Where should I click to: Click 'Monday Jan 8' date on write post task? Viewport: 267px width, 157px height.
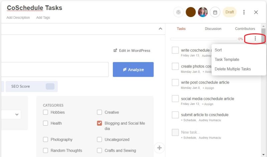point(190,88)
